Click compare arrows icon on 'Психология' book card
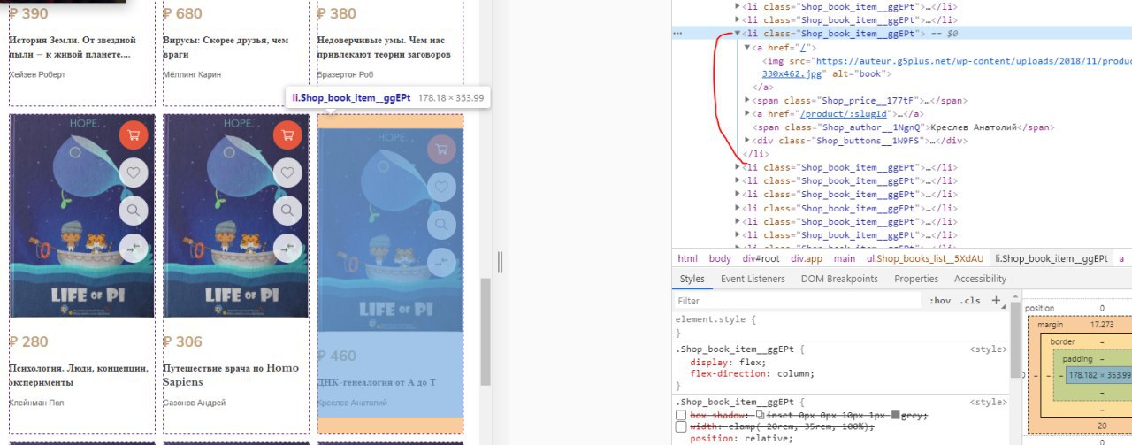This screenshot has height=445, width=1132. click(134, 249)
